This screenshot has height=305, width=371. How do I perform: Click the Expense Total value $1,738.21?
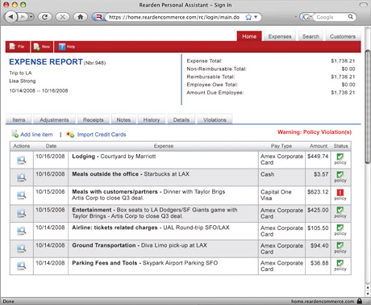pos(343,61)
